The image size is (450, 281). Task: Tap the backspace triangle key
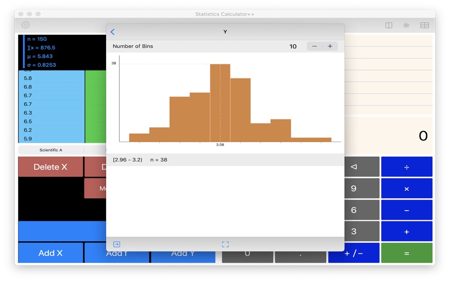[x=362, y=167]
